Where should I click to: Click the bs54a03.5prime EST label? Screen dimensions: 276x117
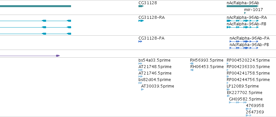click(x=155, y=60)
